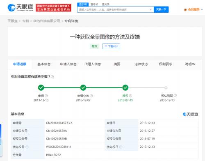
Task: Open 华为终端有限公司 breadcrumb link
Action: (47, 21)
